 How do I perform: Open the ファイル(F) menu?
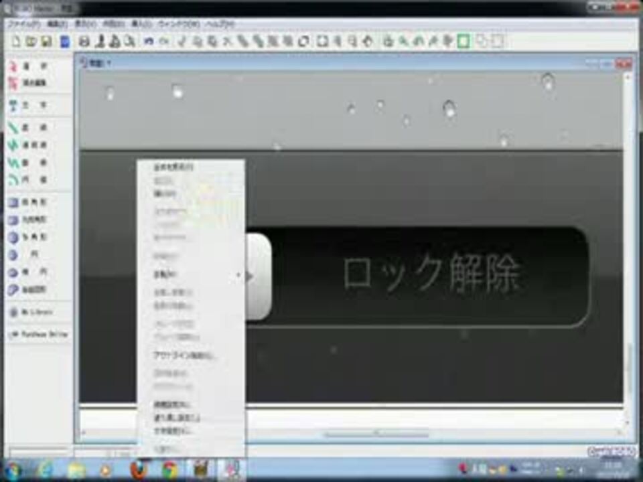(x=24, y=24)
